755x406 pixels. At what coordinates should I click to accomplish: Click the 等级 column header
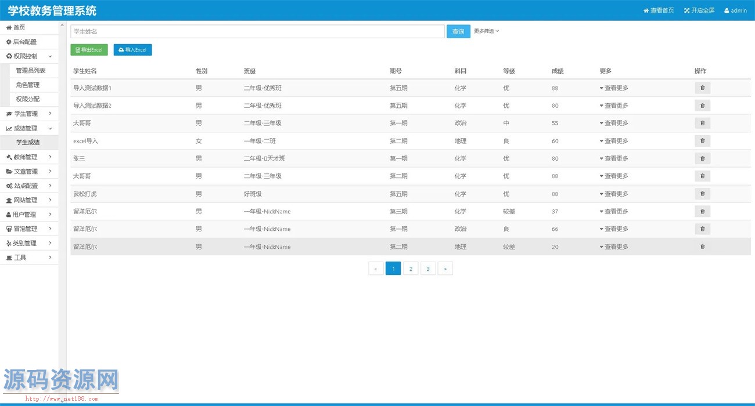pyautogui.click(x=509, y=71)
